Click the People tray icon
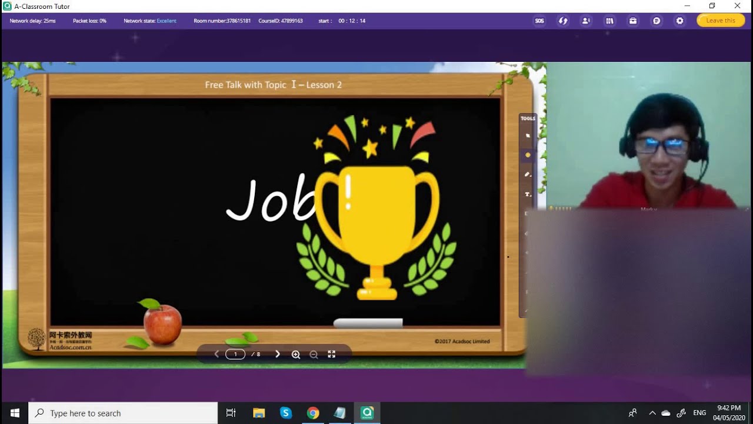 [632, 413]
